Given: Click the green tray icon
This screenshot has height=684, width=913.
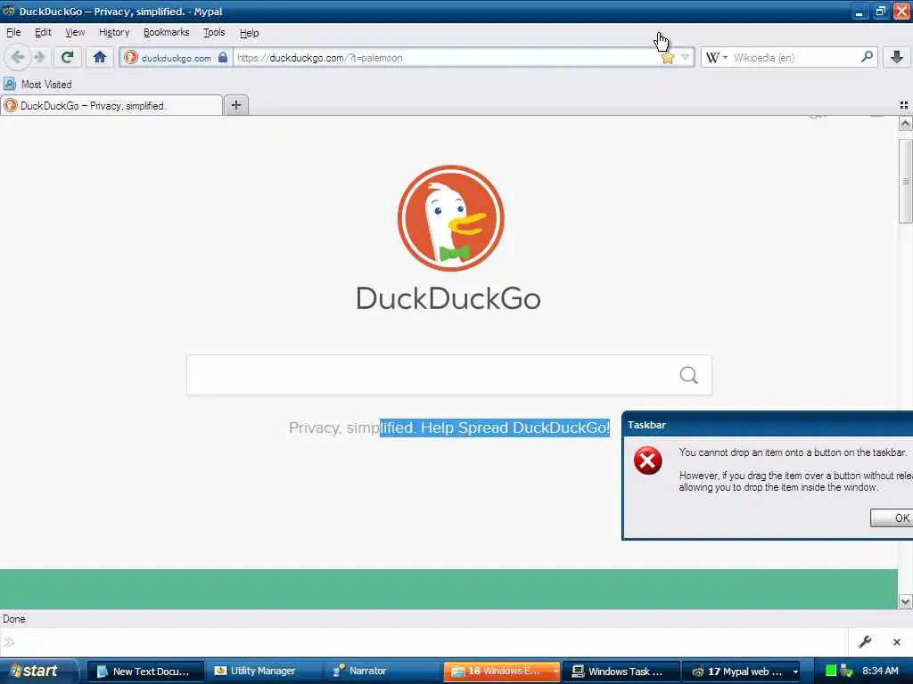Looking at the screenshot, I should coord(831,672).
